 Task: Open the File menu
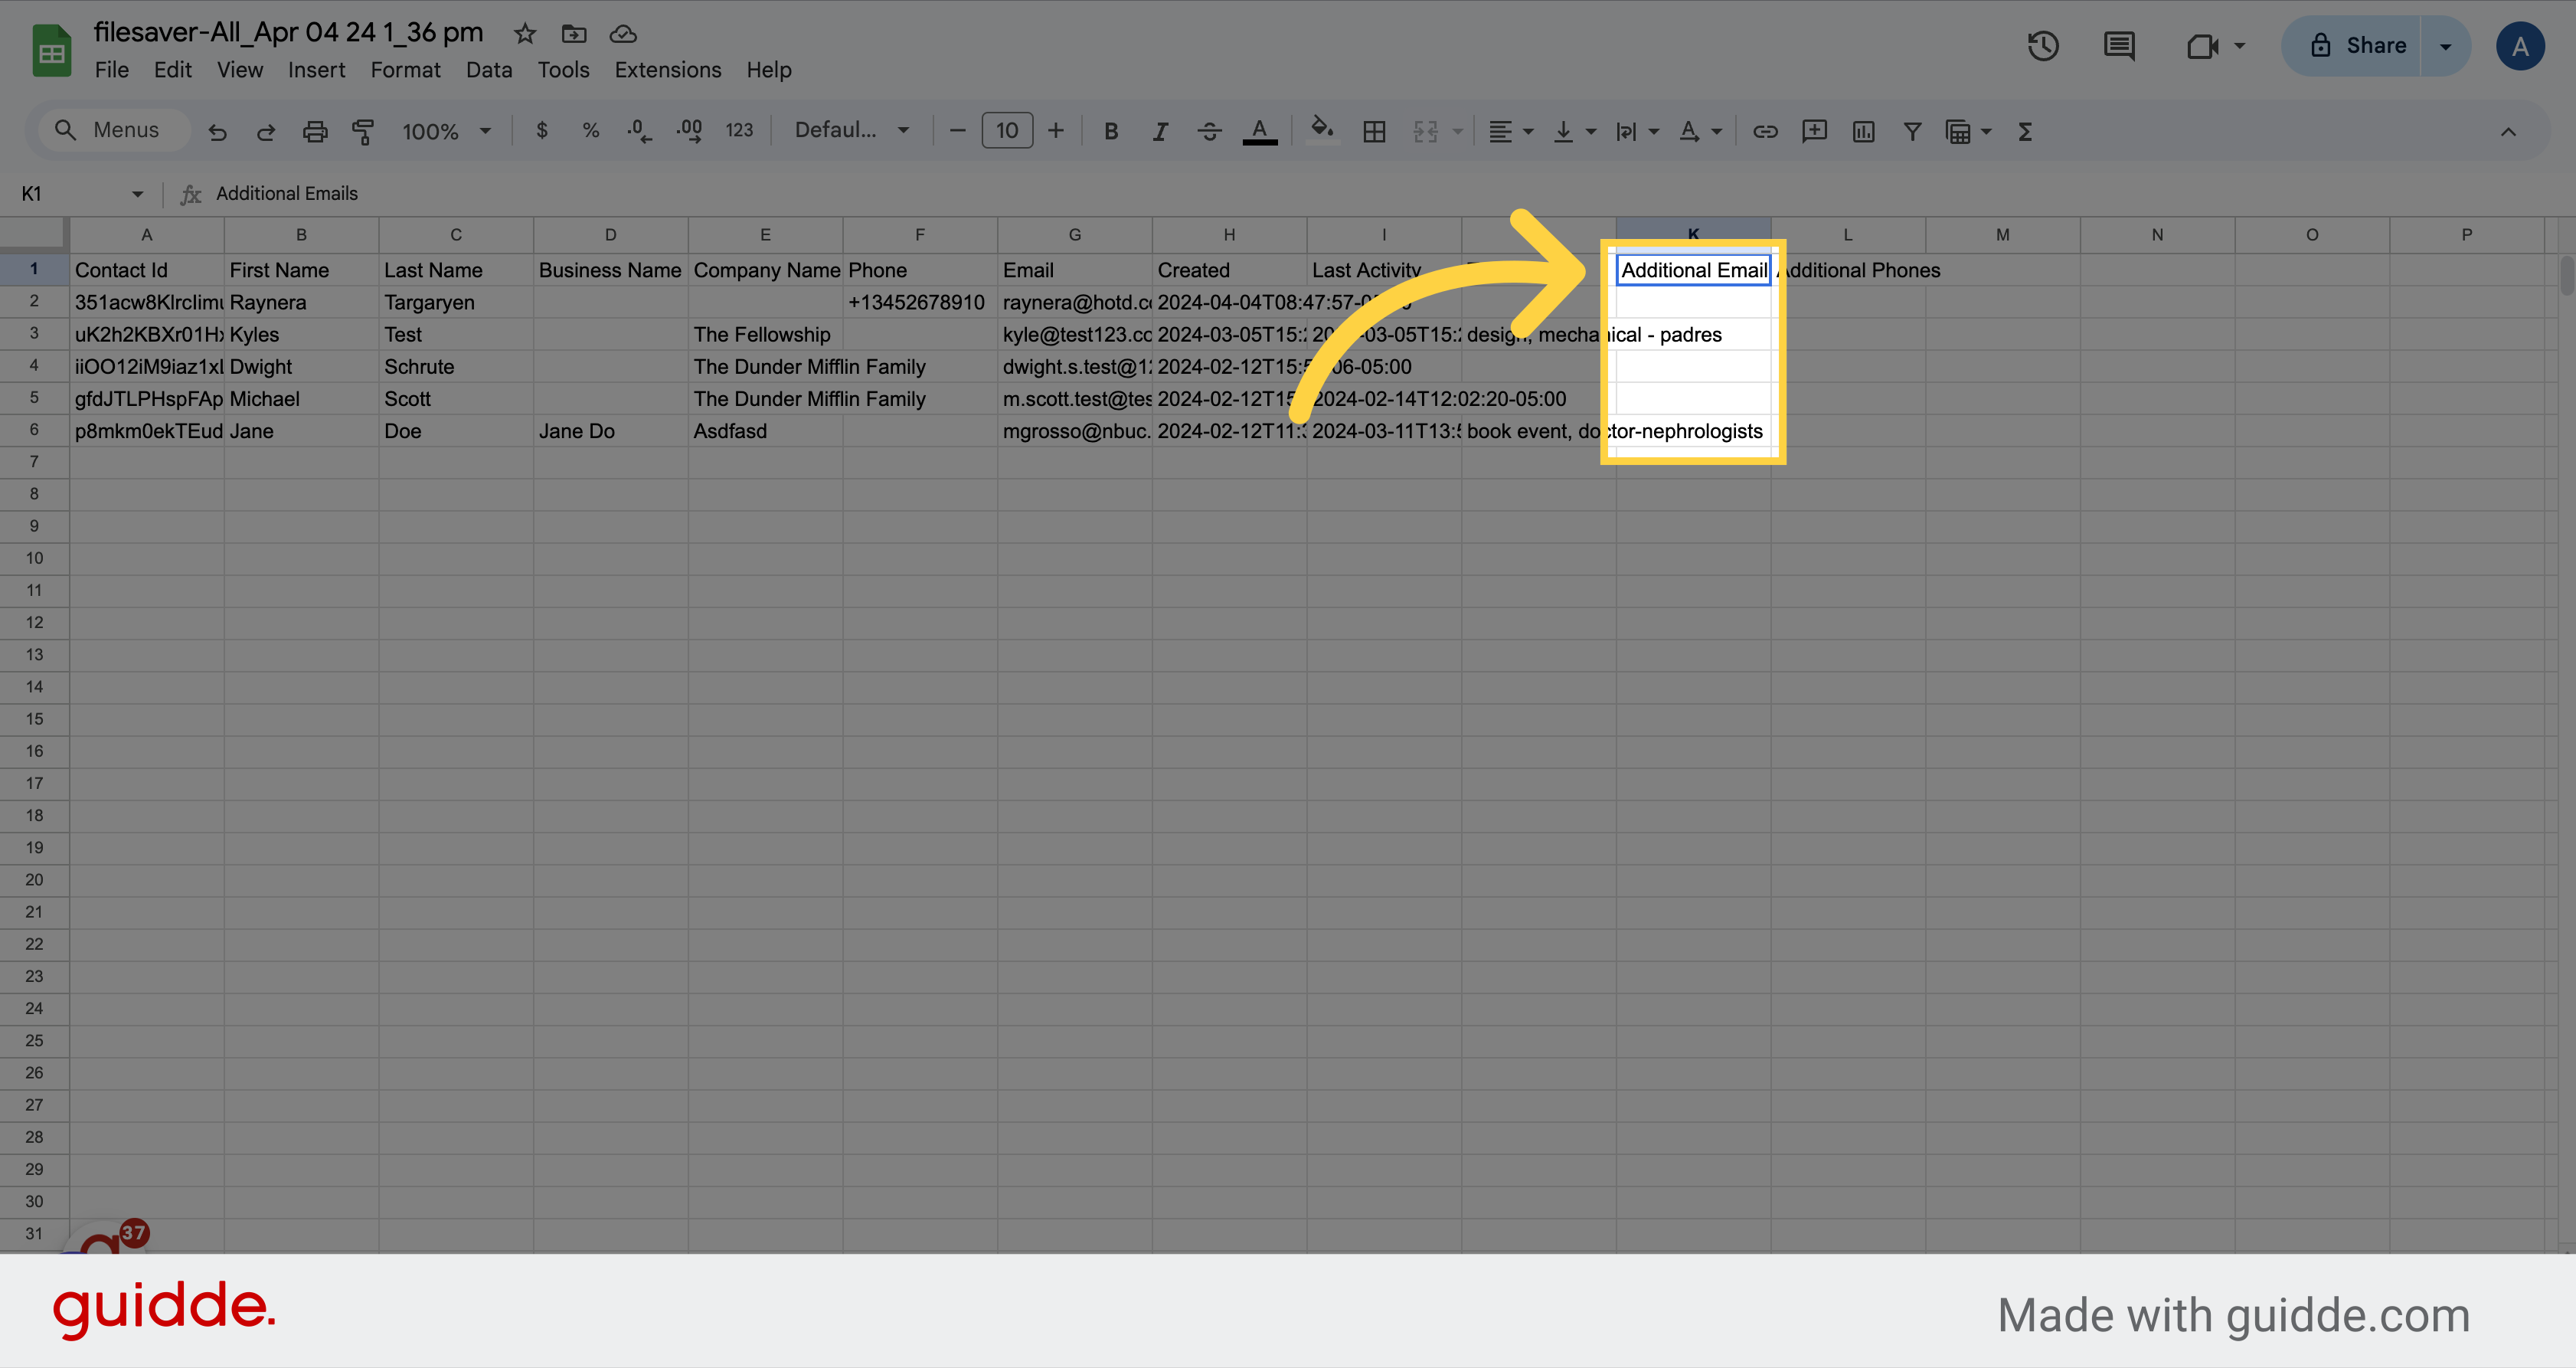point(111,70)
